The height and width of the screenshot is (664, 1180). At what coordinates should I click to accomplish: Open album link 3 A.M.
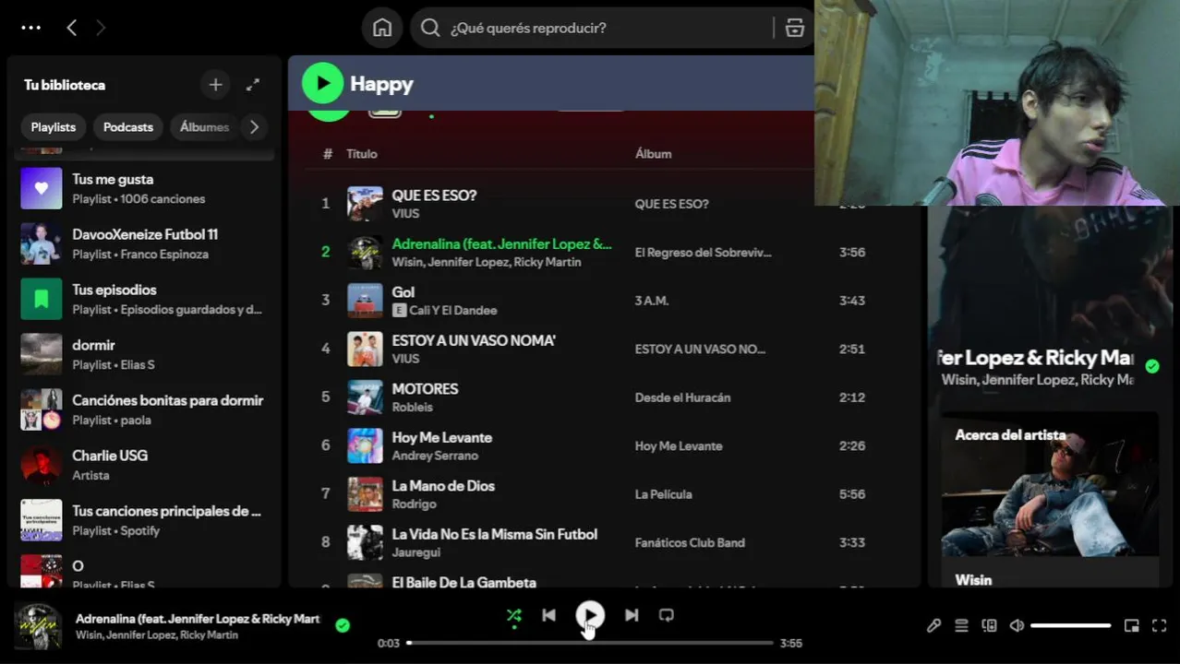[x=652, y=301]
